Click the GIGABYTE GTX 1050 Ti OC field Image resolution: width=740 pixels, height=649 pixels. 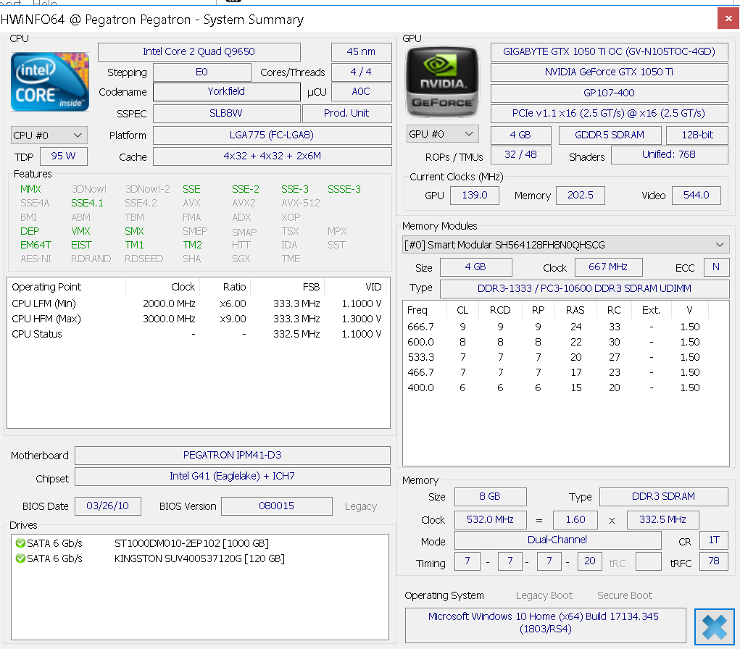pyautogui.click(x=609, y=52)
